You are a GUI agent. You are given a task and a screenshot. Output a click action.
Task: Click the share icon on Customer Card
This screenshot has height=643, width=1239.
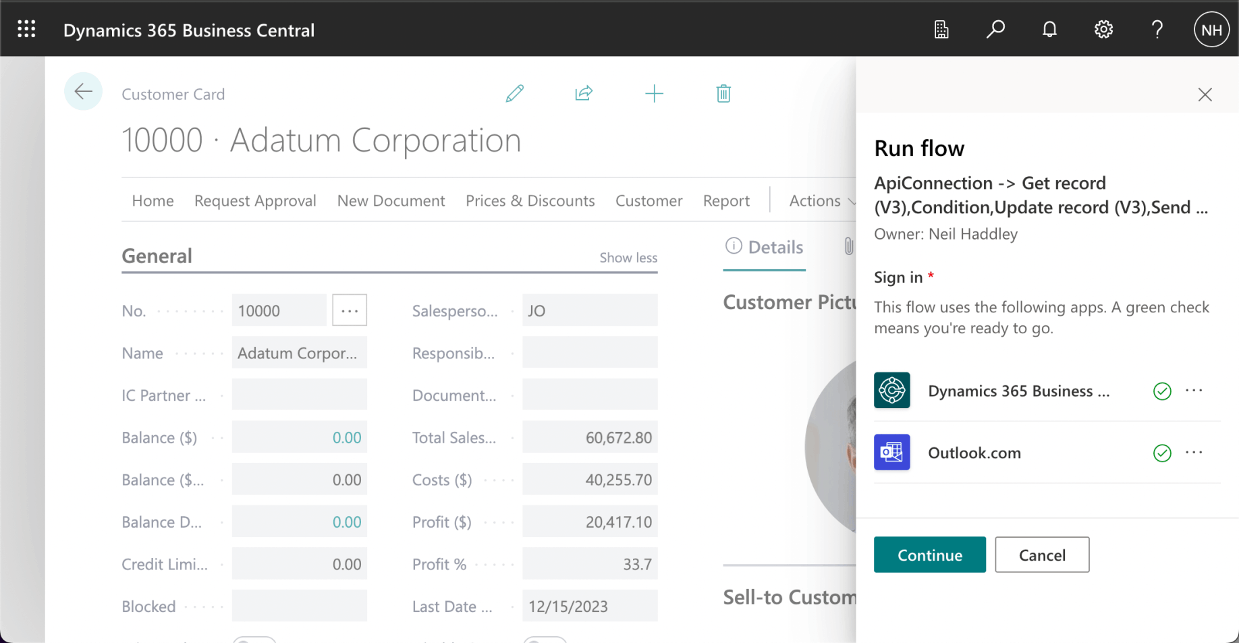(x=584, y=94)
